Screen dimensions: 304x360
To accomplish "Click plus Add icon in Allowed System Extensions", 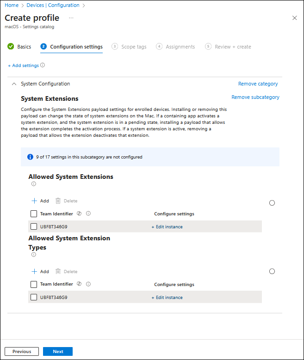I will pyautogui.click(x=34, y=201).
